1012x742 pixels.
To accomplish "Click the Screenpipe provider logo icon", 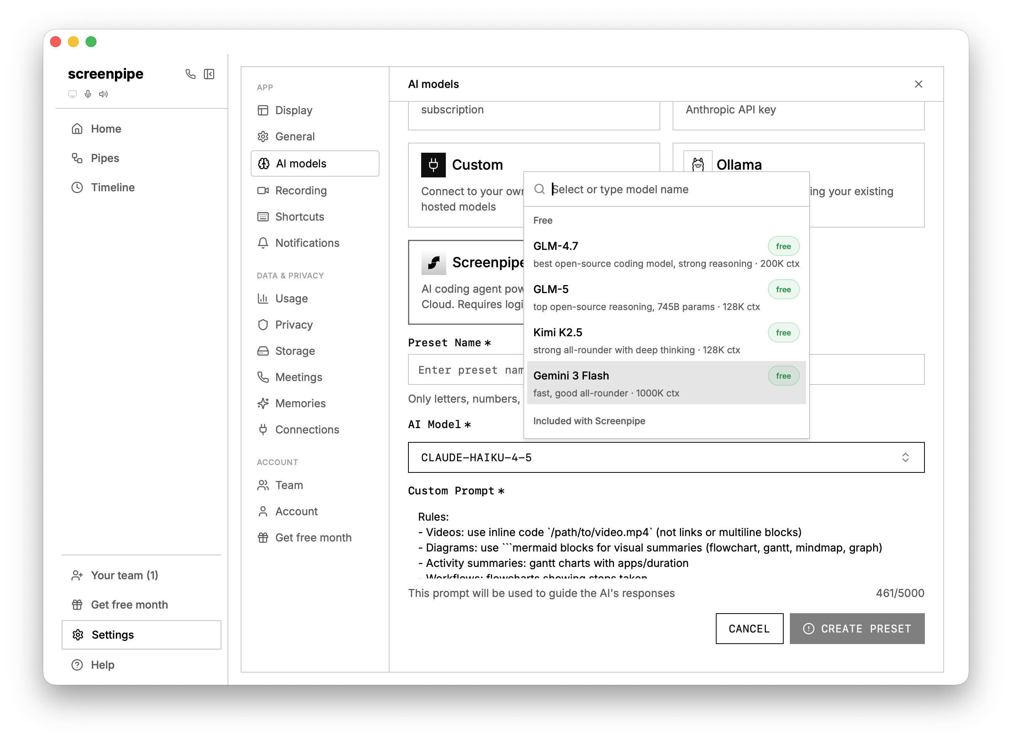I will [x=433, y=262].
